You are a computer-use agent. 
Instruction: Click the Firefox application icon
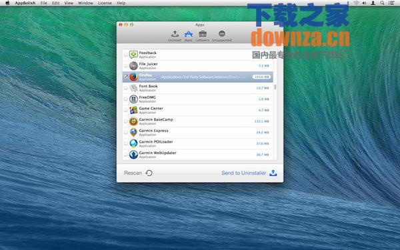(x=133, y=77)
